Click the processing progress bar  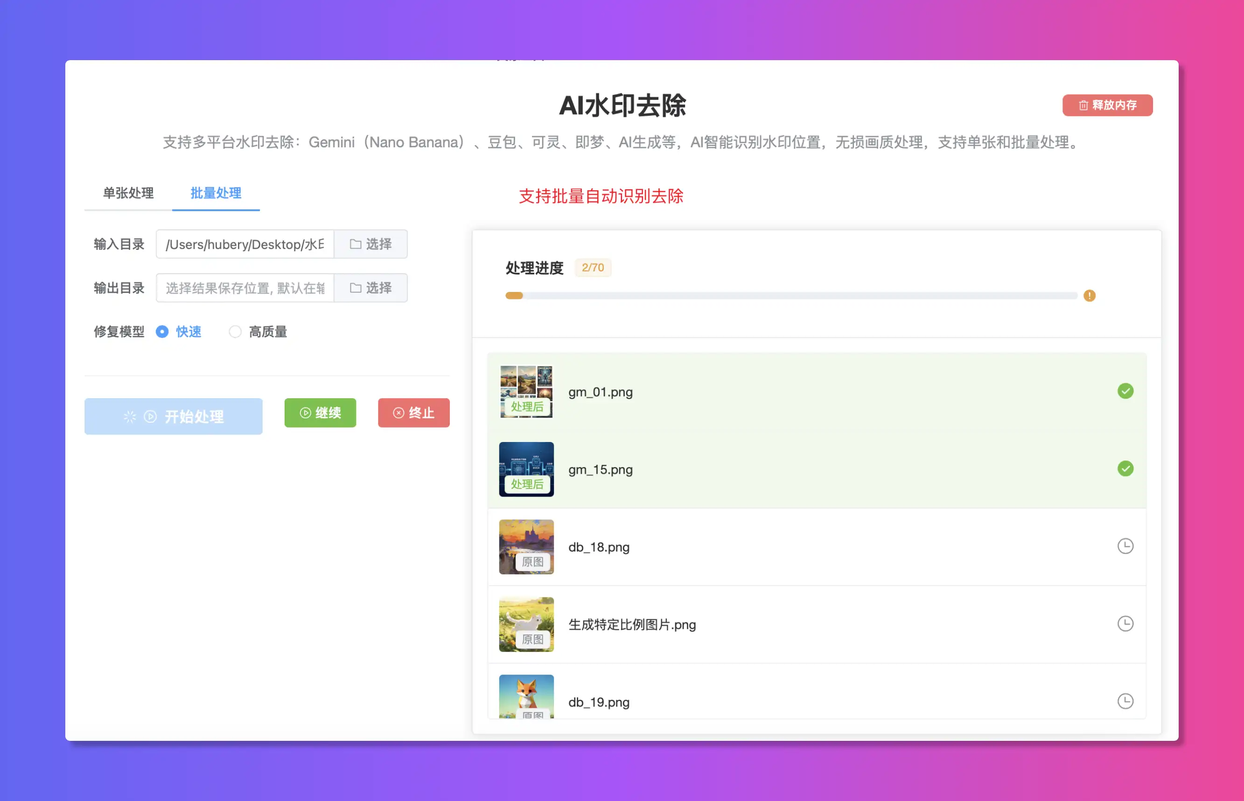pos(791,296)
